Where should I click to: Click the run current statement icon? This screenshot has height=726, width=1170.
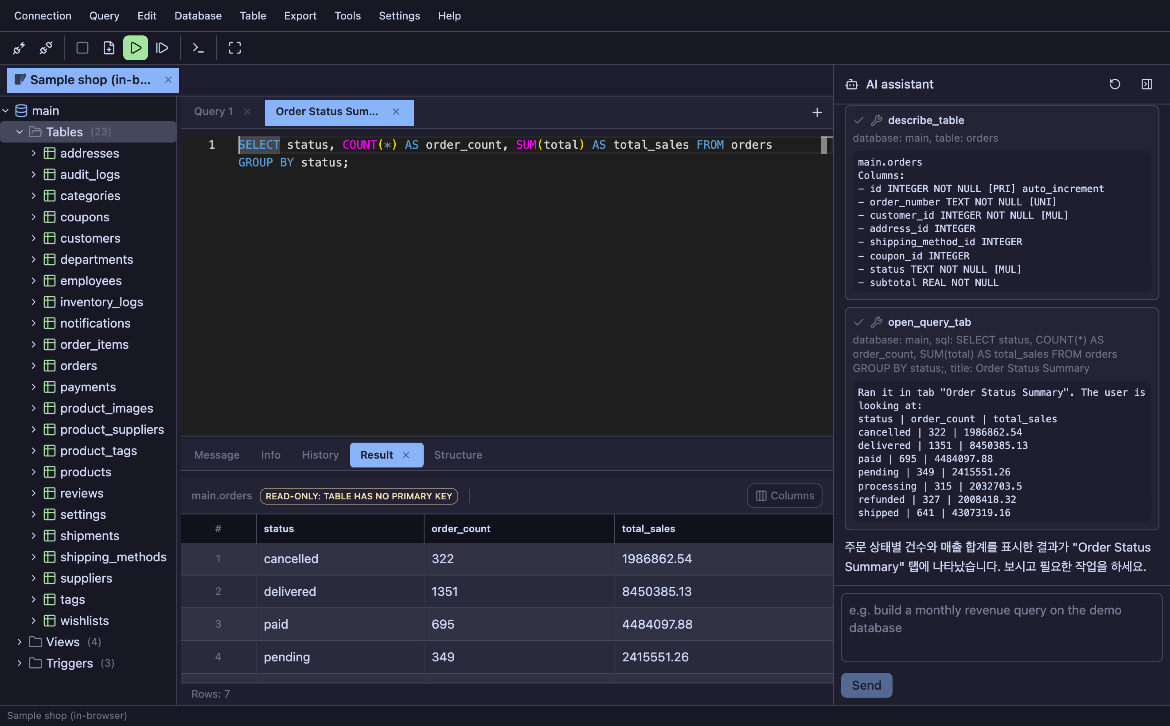(x=162, y=48)
